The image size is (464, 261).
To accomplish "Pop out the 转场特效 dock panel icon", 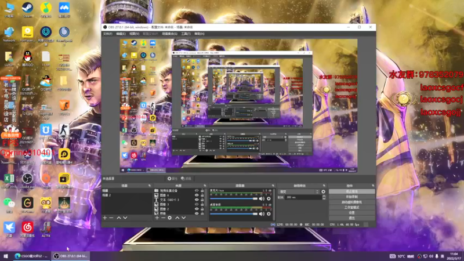I will point(324,186).
